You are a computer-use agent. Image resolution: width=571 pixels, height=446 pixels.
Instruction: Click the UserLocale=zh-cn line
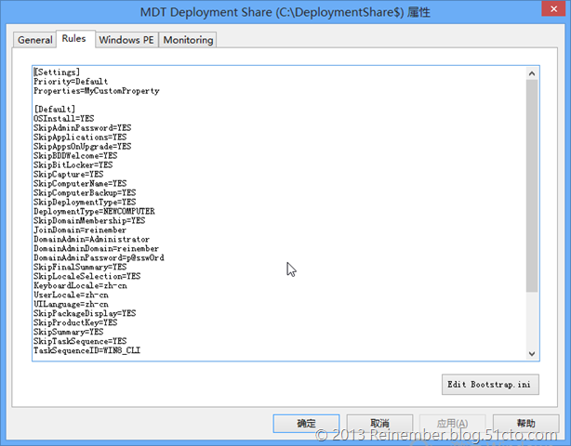tap(71, 295)
